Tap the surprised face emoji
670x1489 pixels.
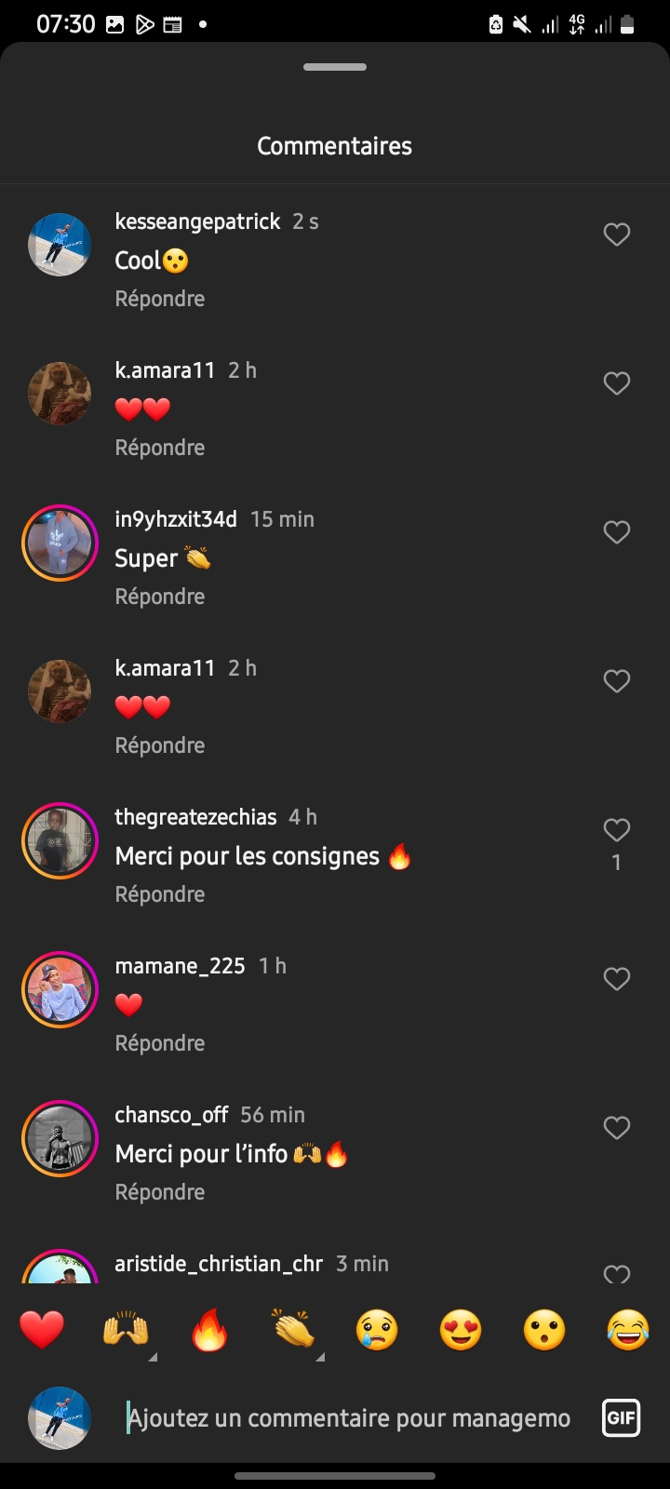(544, 1330)
